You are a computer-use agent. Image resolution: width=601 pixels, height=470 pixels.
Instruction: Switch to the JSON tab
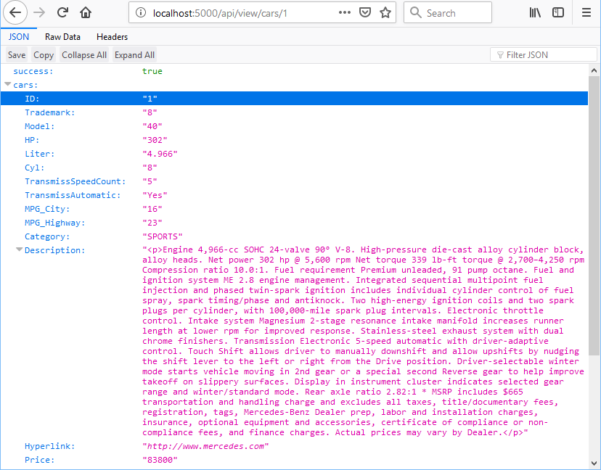19,37
